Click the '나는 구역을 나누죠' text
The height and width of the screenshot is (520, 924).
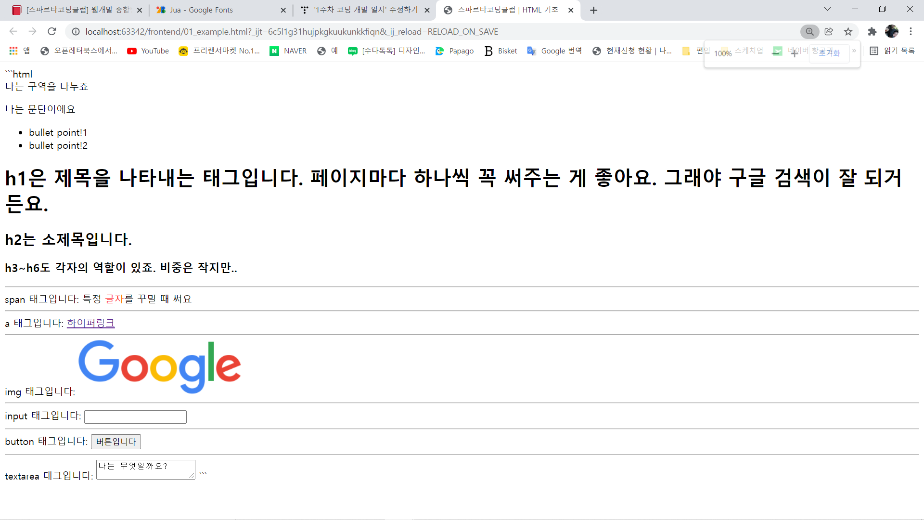point(47,87)
